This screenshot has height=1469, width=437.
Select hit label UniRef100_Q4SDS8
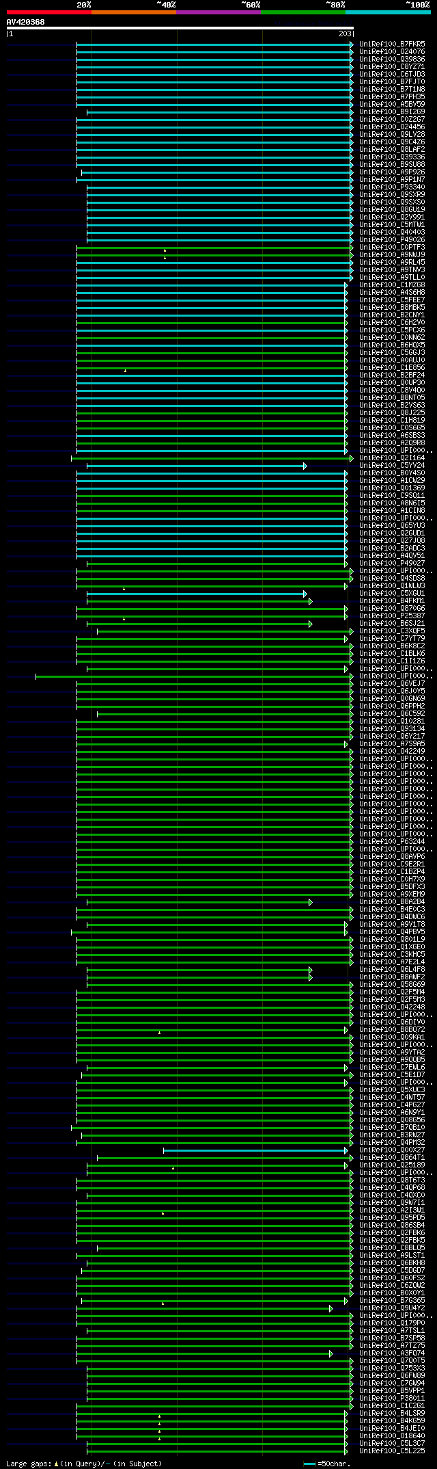tap(392, 579)
